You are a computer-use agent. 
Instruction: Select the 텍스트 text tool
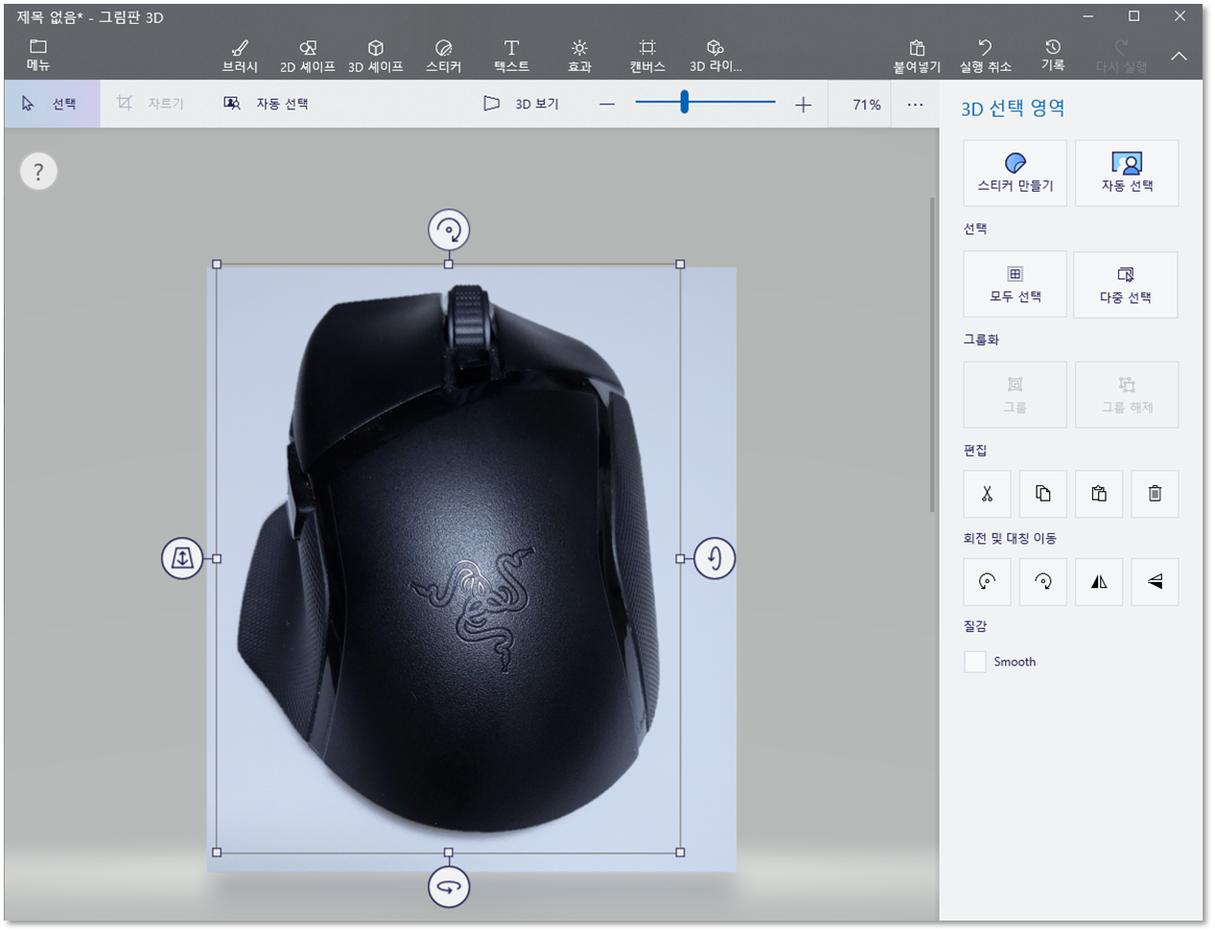(x=512, y=57)
